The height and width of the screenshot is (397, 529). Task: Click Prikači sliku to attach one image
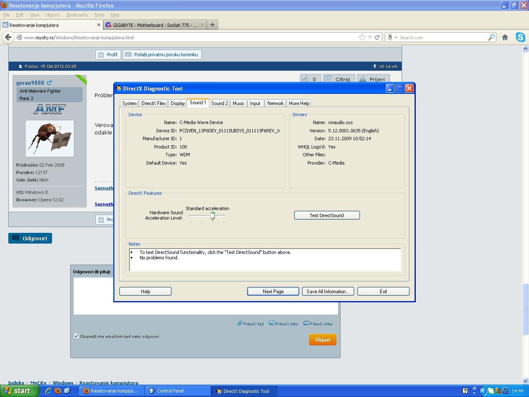point(284,324)
